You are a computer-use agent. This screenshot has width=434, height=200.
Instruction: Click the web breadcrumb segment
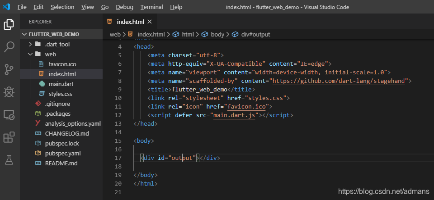115,35
